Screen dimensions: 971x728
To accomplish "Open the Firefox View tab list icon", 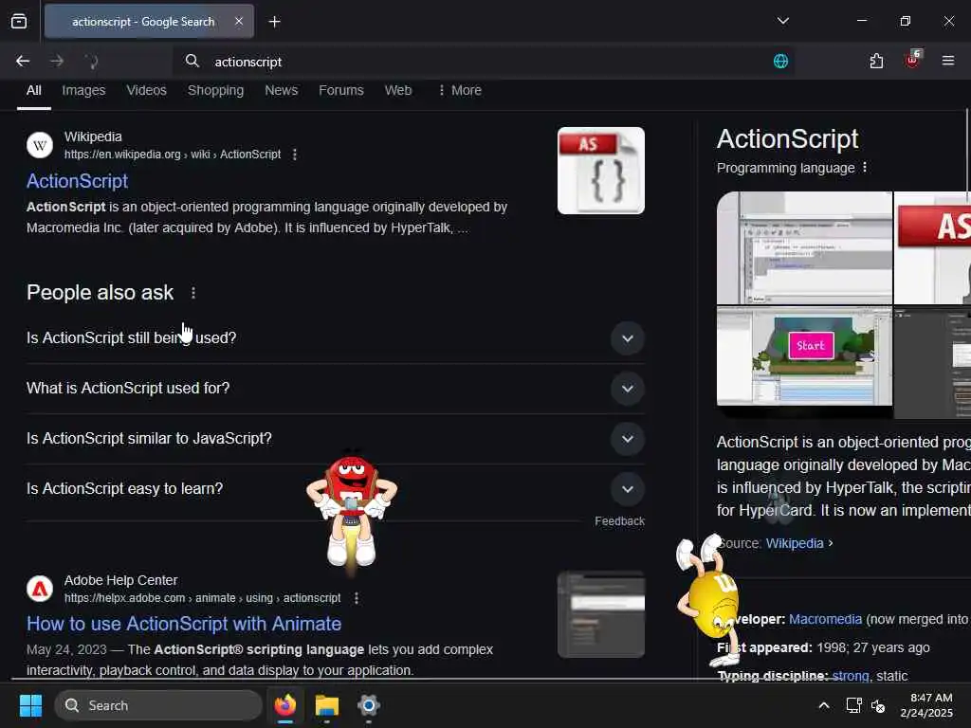I will pyautogui.click(x=19, y=22).
